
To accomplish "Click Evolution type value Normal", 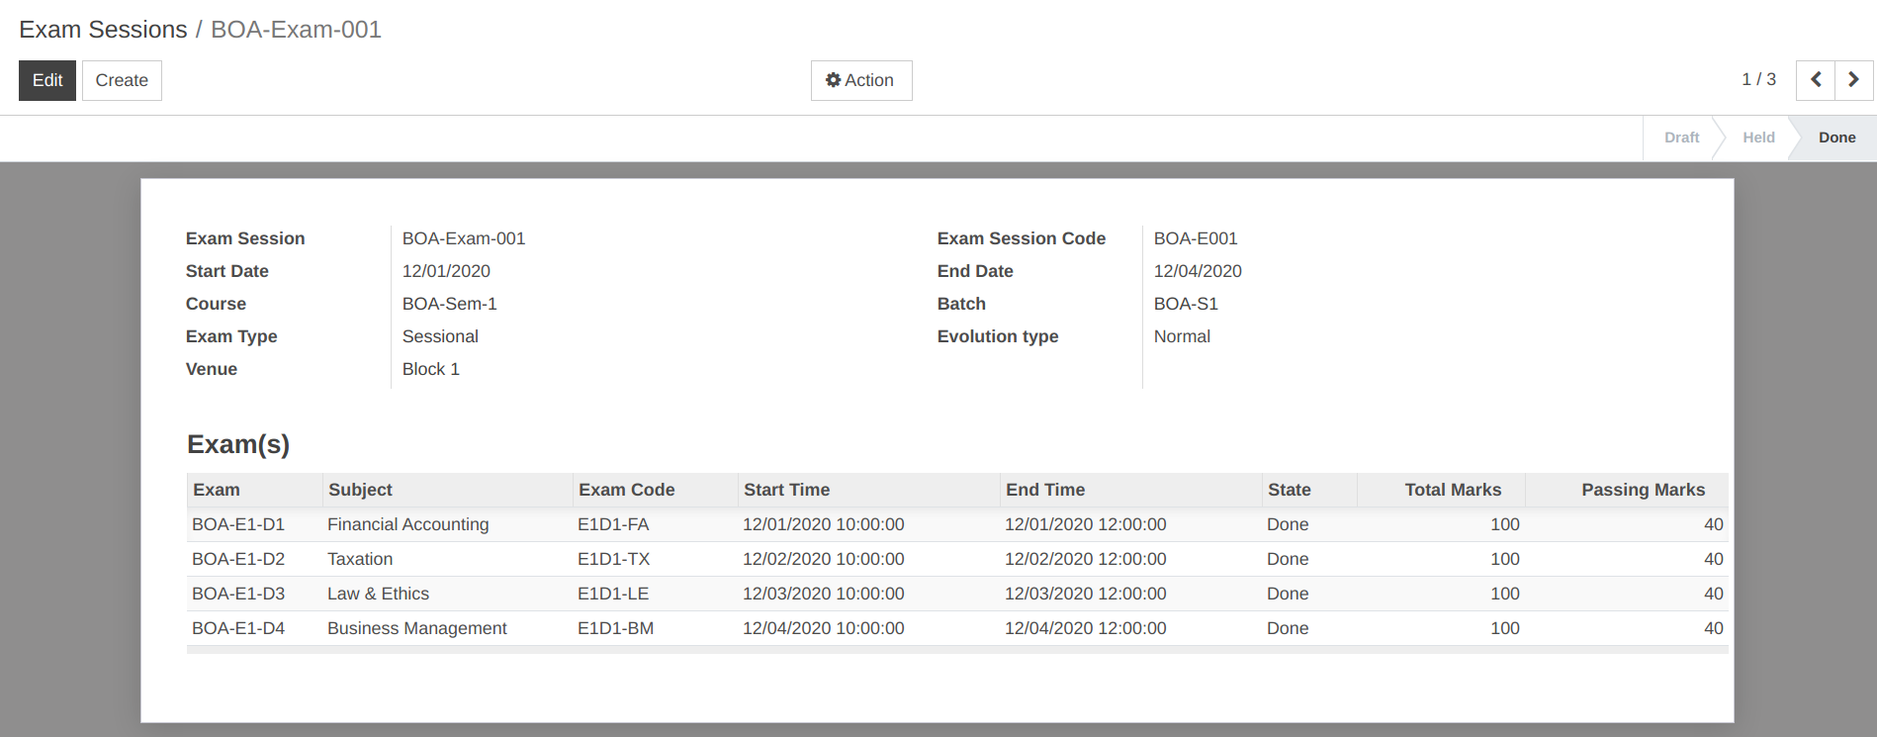I will [x=1182, y=336].
